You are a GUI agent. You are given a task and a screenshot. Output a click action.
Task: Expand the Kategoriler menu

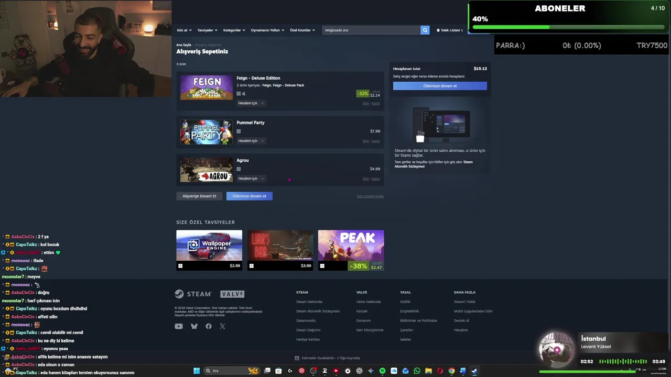[x=234, y=30]
